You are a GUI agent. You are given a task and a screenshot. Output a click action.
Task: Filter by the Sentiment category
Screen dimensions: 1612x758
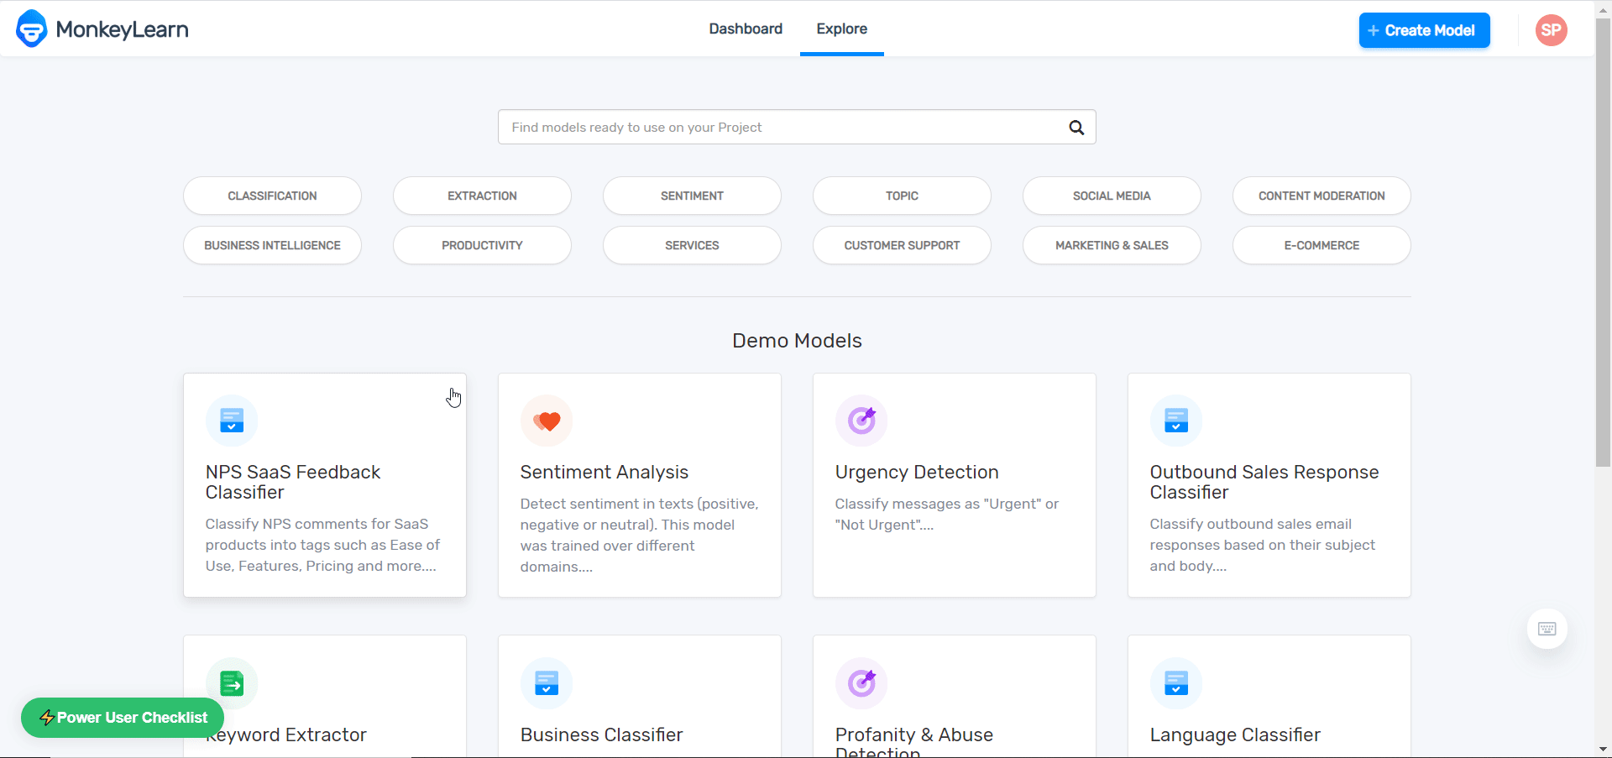pyautogui.click(x=692, y=196)
